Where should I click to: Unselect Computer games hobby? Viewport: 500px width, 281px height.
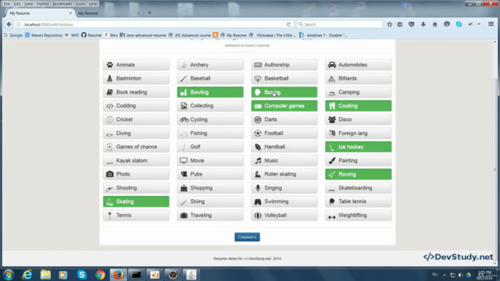pos(284,106)
